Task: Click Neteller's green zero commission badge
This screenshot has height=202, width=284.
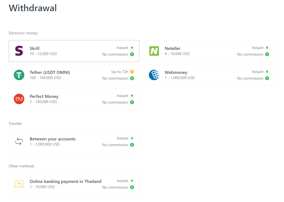Action: point(267,54)
